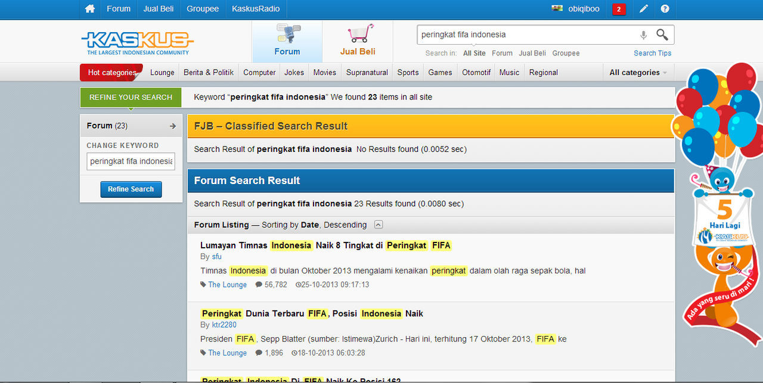
Task: Set search scope to Jual Beli
Action: click(x=532, y=53)
